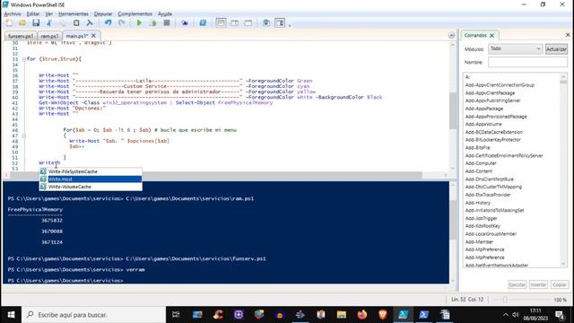Screen dimensions: 574x323
Task: Open the Ayuda menu
Action: (165, 13)
